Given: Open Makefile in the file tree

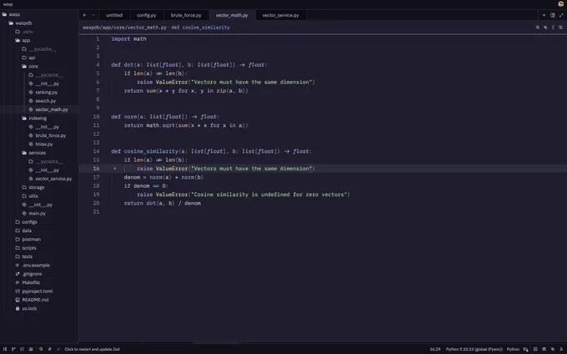Looking at the screenshot, I should coord(31,283).
